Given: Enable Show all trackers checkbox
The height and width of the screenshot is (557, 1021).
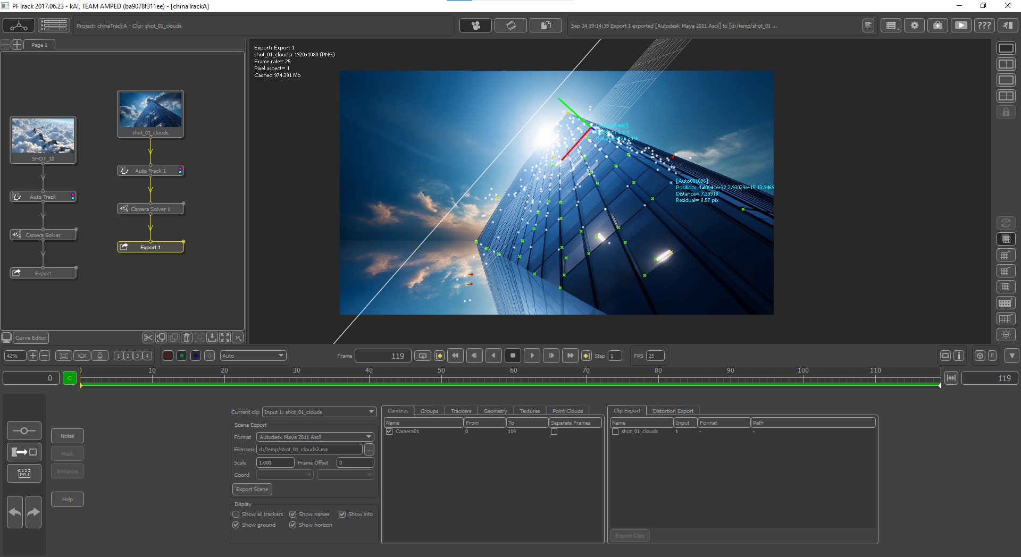Looking at the screenshot, I should (236, 514).
